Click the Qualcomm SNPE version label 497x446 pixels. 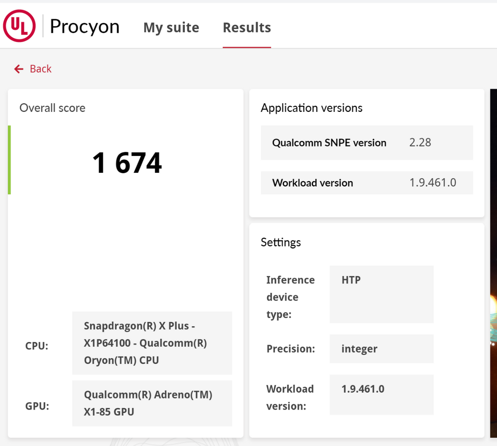pyautogui.click(x=329, y=143)
